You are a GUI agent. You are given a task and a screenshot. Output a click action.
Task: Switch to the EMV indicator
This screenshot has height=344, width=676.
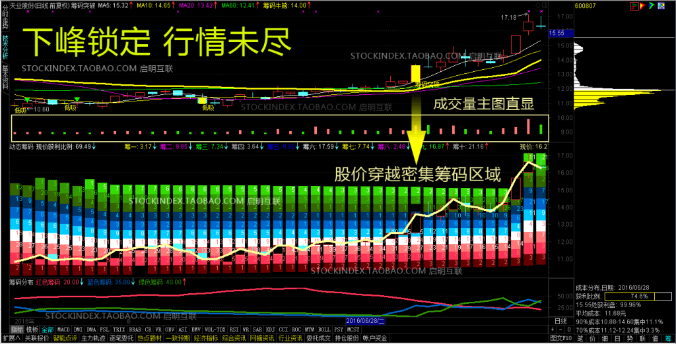pyautogui.click(x=196, y=330)
